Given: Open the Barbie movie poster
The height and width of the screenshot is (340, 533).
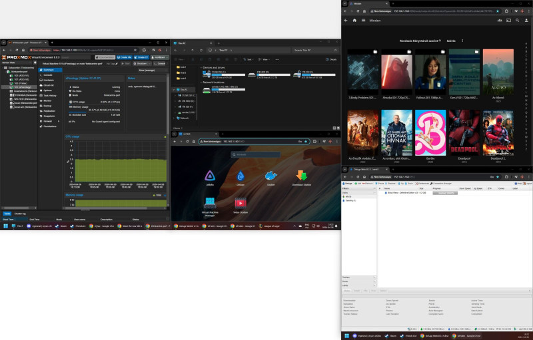Looking at the screenshot, I should point(430,132).
